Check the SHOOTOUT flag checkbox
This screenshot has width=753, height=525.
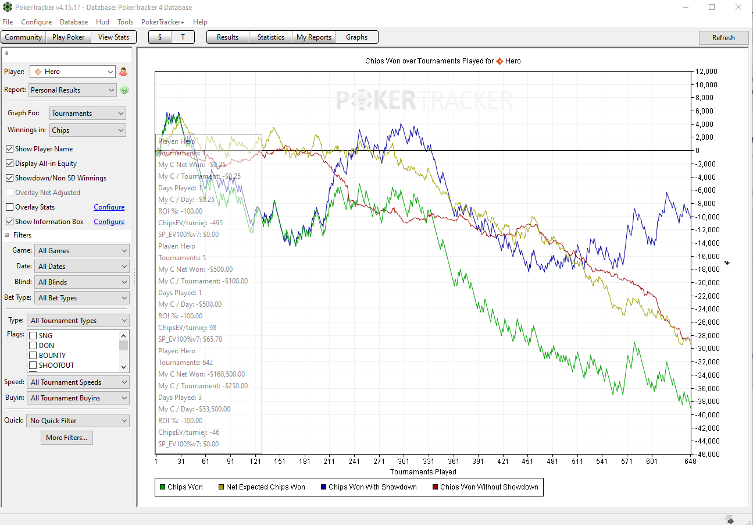(x=33, y=366)
